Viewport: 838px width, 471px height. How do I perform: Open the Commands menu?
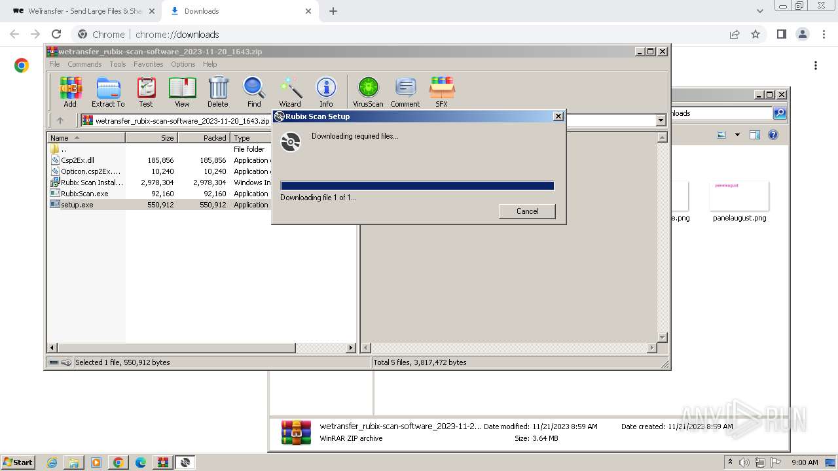pos(84,64)
